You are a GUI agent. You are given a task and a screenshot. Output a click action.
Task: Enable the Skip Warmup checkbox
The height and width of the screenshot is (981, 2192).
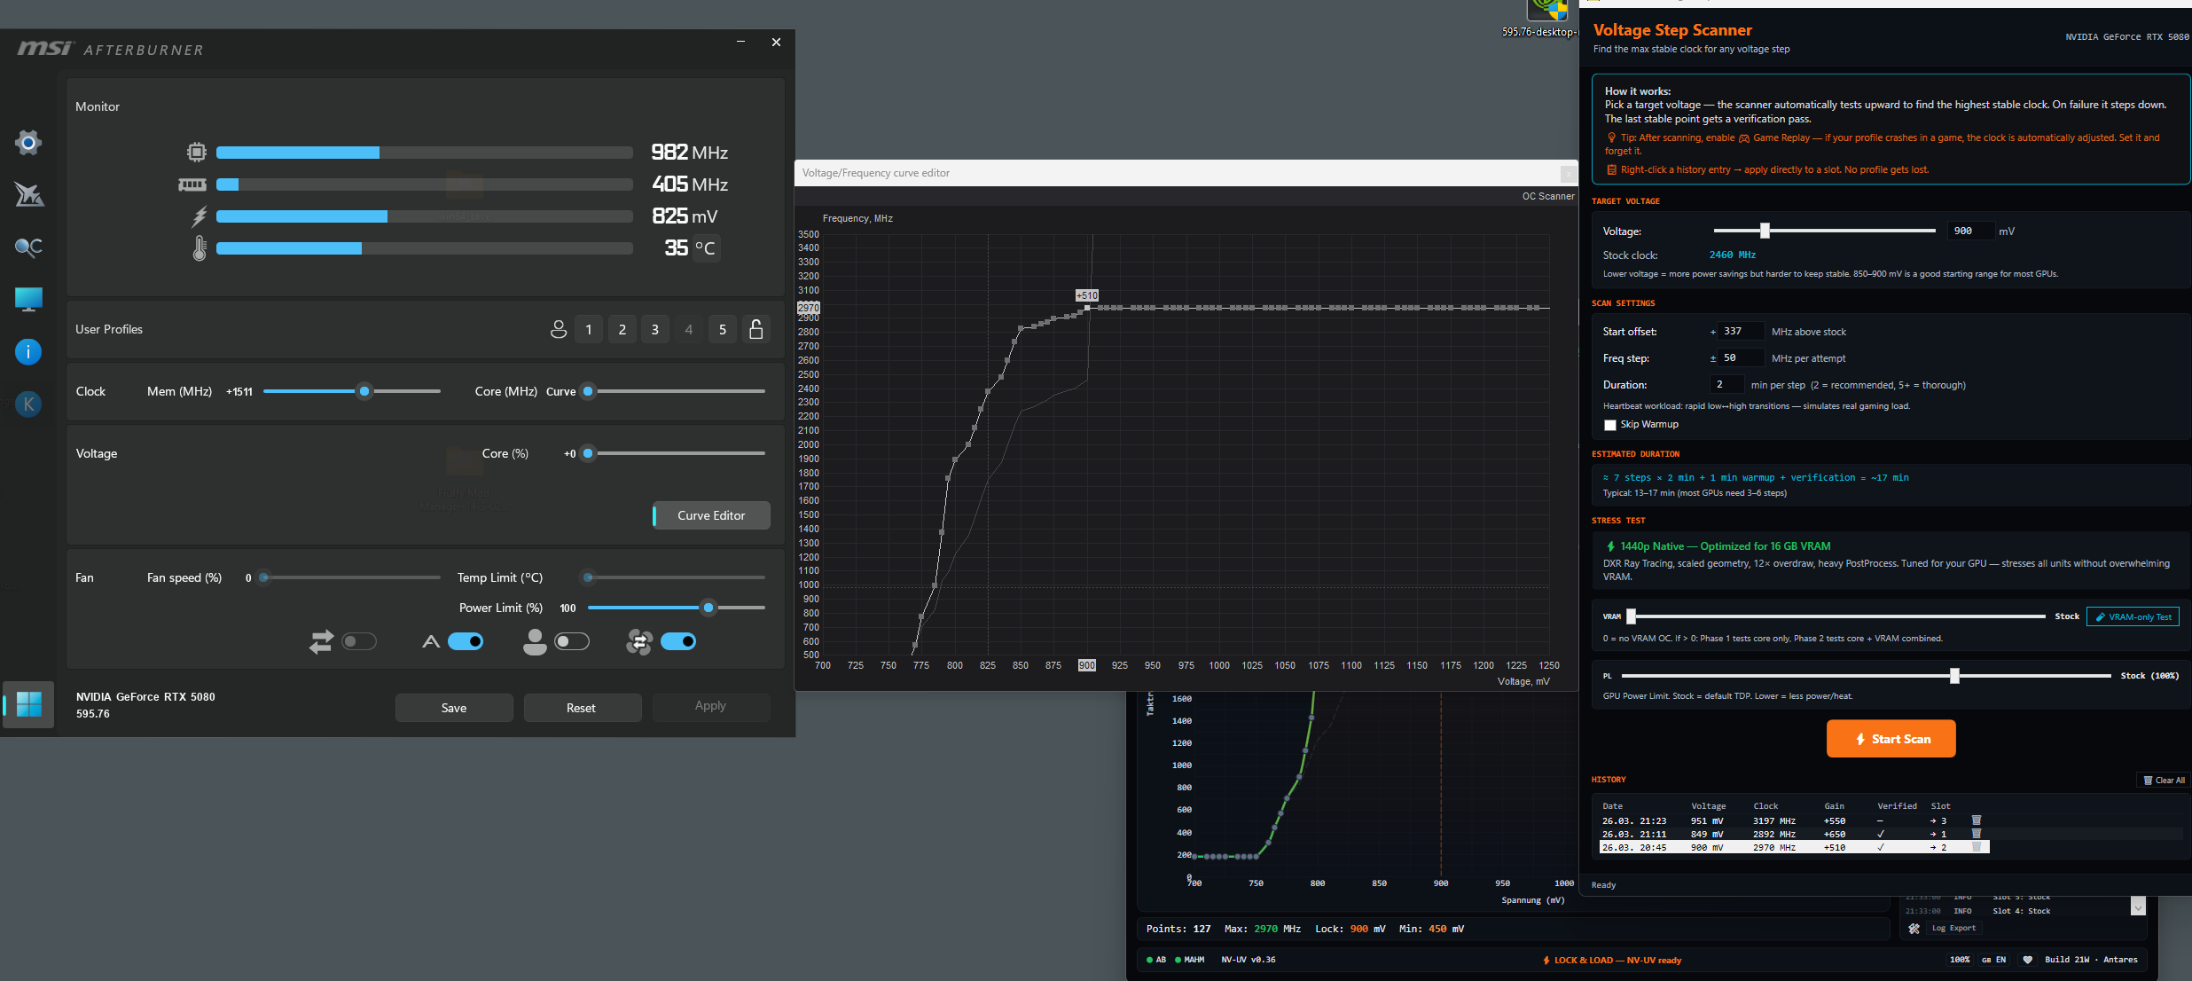1610,425
